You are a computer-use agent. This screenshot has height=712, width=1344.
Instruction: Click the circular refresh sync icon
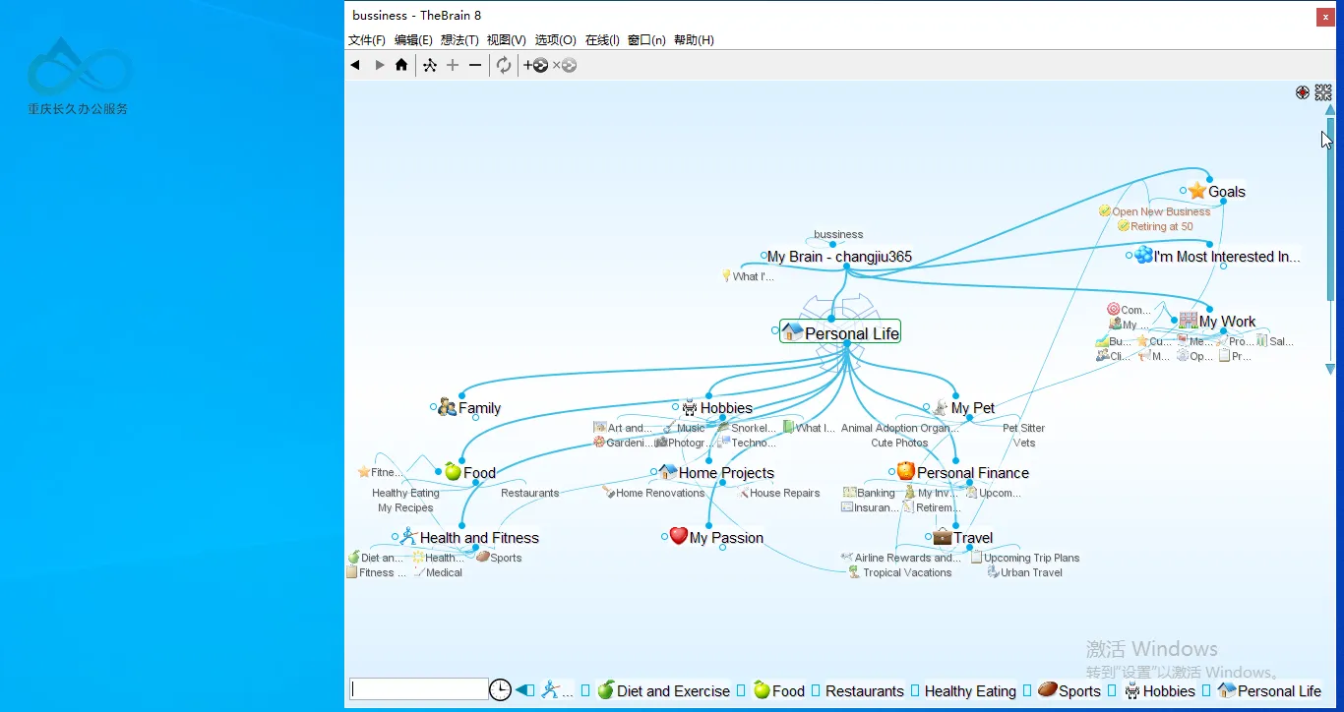pyautogui.click(x=504, y=65)
